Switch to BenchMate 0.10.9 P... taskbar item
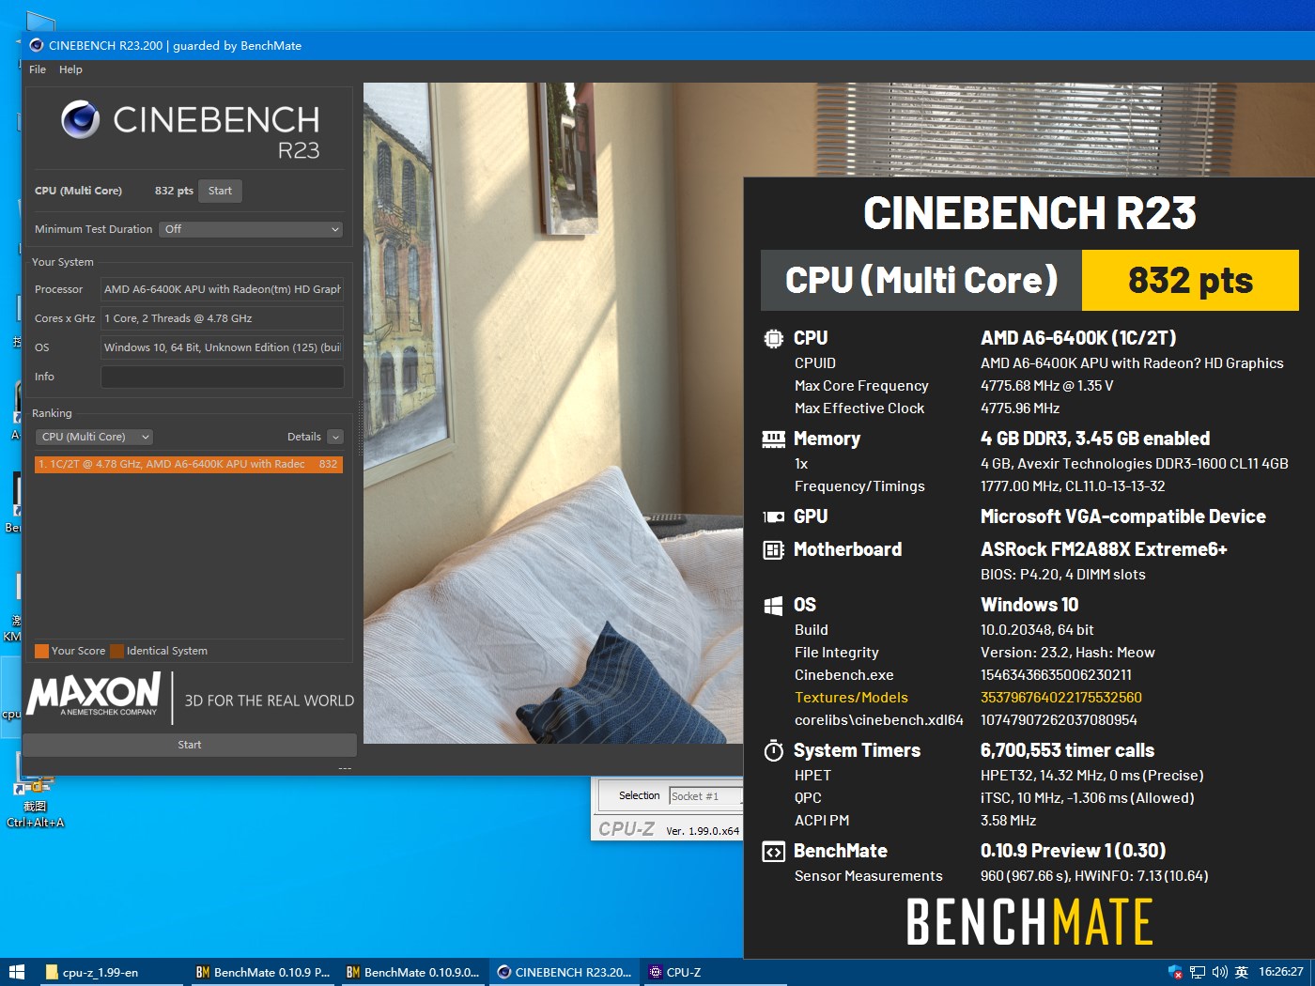 pyautogui.click(x=262, y=972)
